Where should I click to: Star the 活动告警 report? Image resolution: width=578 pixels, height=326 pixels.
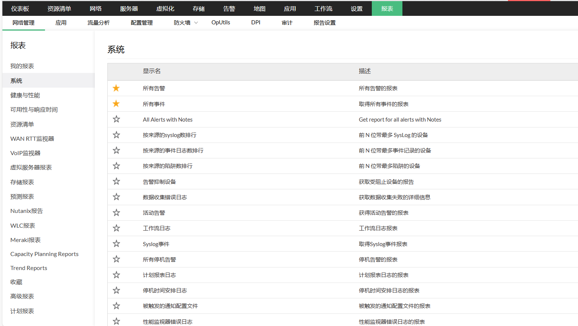click(x=116, y=213)
